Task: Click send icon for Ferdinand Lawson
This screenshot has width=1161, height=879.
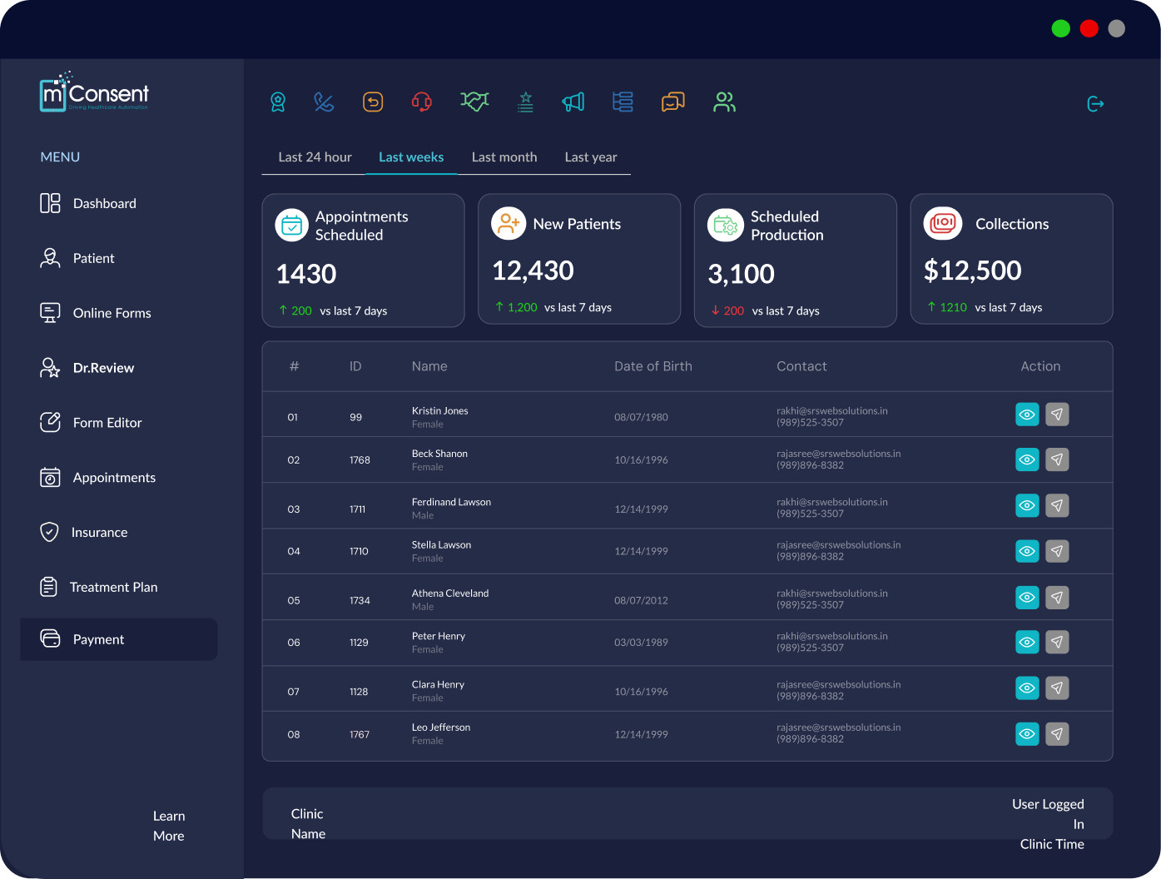Action: [x=1057, y=505]
